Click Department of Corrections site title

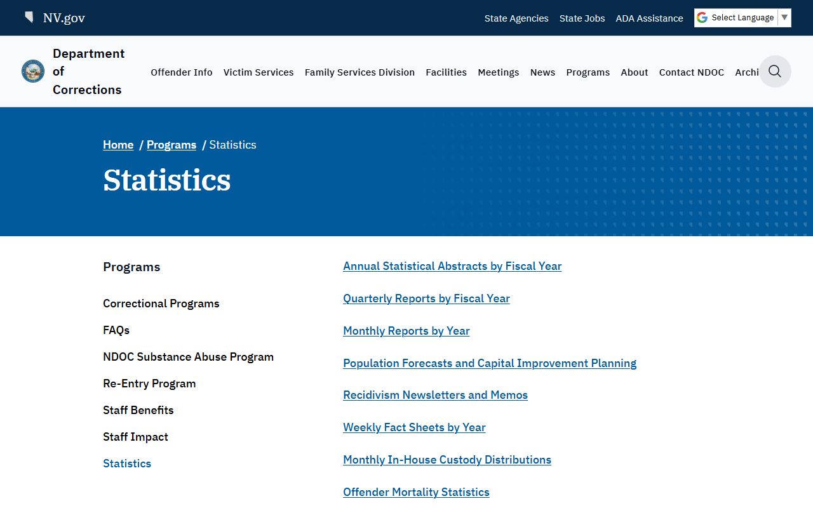(89, 71)
